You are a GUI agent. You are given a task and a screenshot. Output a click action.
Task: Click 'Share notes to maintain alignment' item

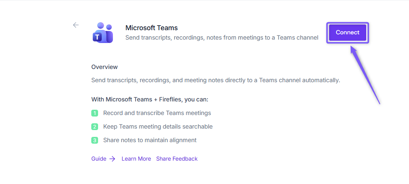point(150,140)
